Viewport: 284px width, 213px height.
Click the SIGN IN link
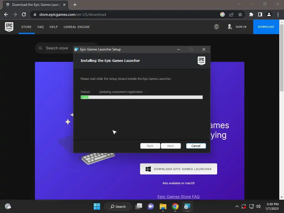[241, 27]
